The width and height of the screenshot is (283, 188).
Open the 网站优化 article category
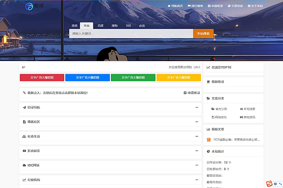pos(219,117)
